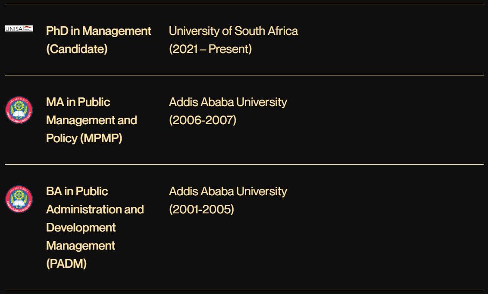
Task: Click the "Administration and" line of the BA title
Action: (95, 210)
